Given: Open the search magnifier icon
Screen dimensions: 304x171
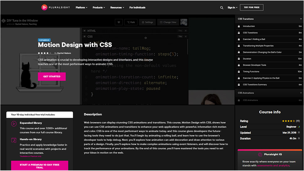Looking at the screenshot, I should coord(221,8).
